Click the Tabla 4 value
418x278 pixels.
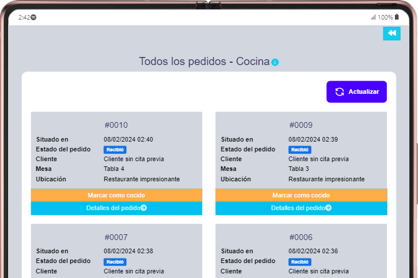pyautogui.click(x=114, y=169)
